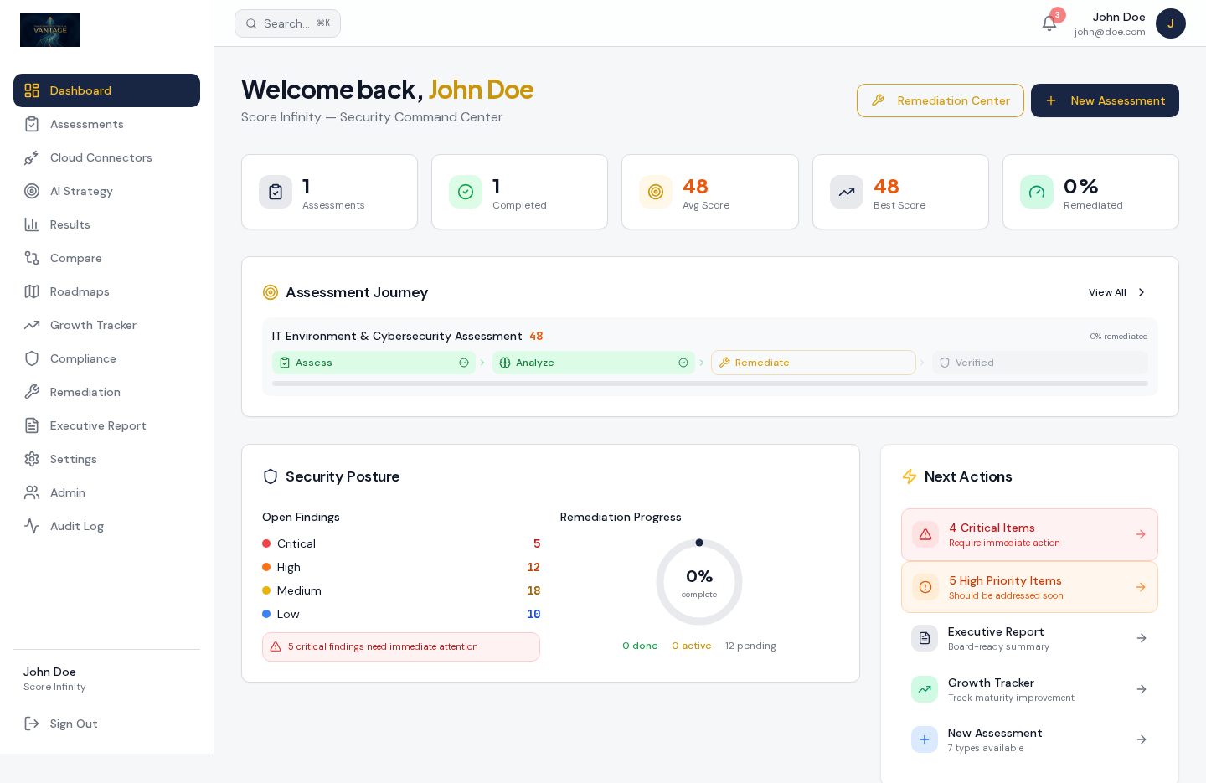Select the Compliance shield icon in sidebar
The image size is (1206, 783).
pos(32,358)
